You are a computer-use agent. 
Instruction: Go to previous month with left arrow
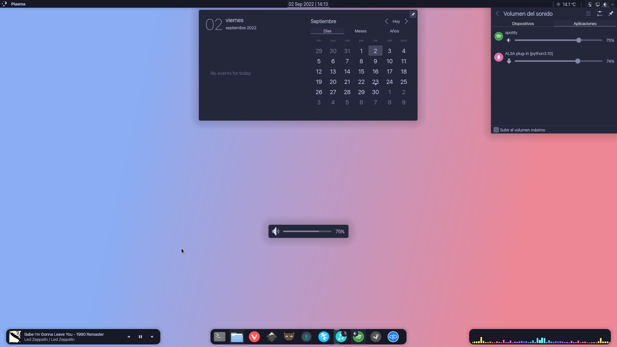point(387,21)
